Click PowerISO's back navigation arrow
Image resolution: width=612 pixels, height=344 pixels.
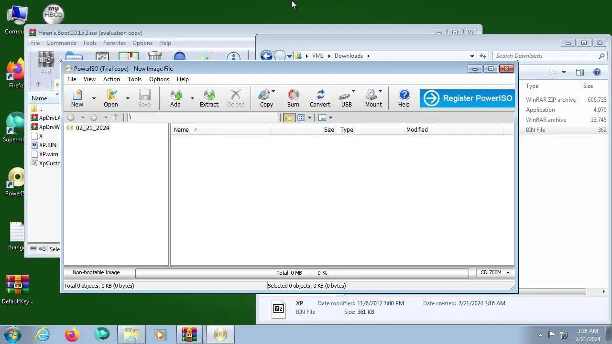click(71, 118)
